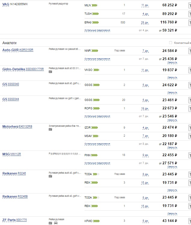Click VKGO supplier rating arrows
Screen dimensions: 191x225
click(97, 70)
